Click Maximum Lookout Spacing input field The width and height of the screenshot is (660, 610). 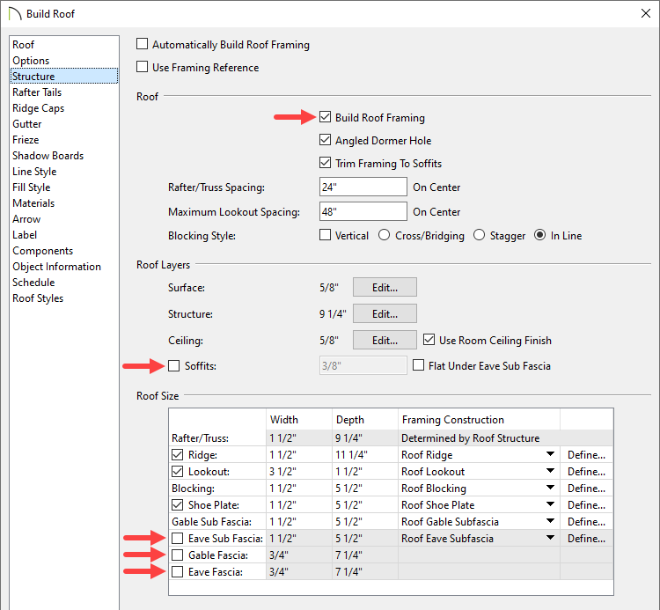tap(363, 211)
